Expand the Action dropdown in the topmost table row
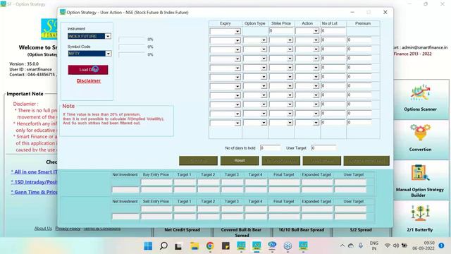The width and height of the screenshot is (451, 254). tap(316, 31)
